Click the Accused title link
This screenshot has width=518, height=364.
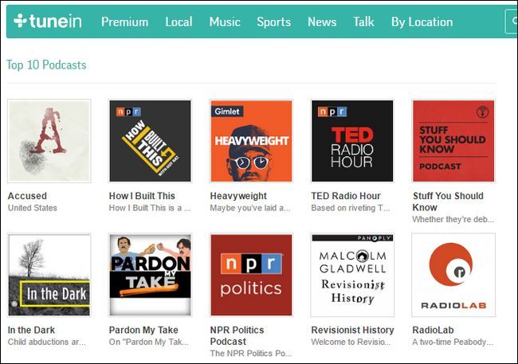tap(27, 196)
